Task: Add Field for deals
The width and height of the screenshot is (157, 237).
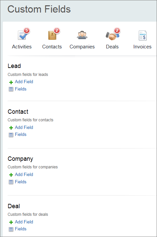Action: [24, 222]
